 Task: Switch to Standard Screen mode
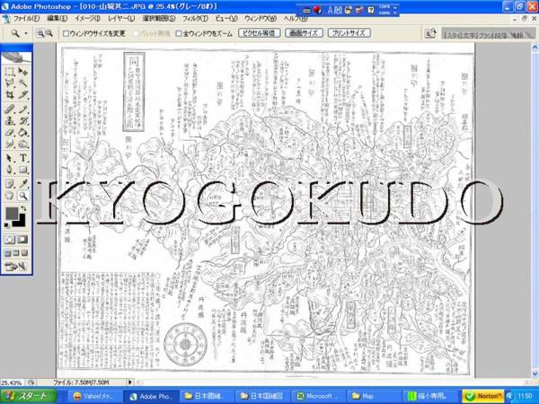coord(7,253)
